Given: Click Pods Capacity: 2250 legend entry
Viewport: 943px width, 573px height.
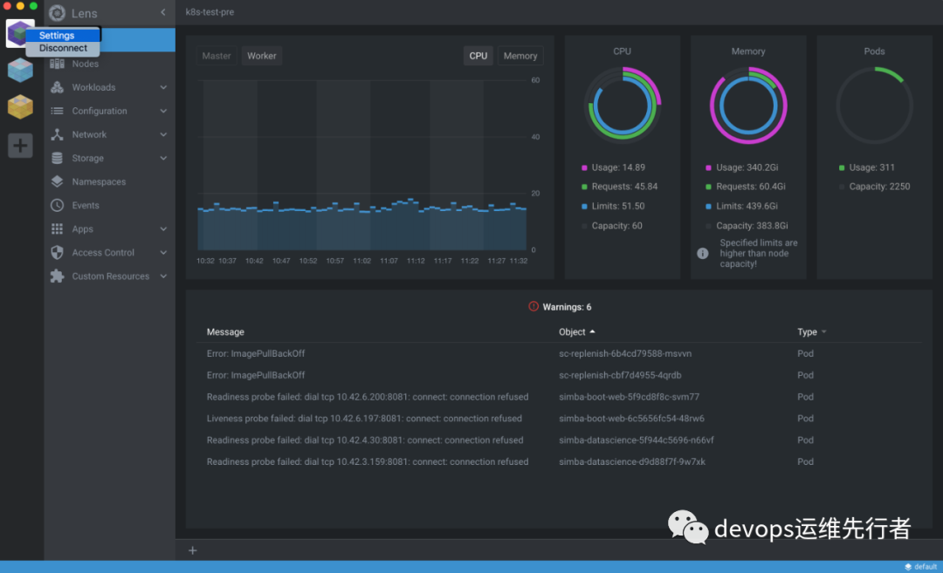Looking at the screenshot, I should pyautogui.click(x=874, y=187).
